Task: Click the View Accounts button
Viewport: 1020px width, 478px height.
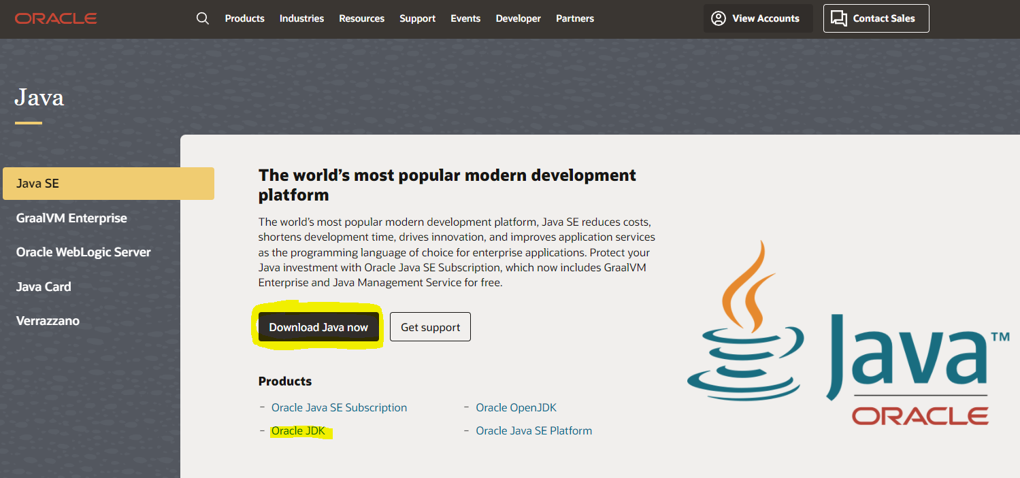Action: pyautogui.click(x=758, y=18)
